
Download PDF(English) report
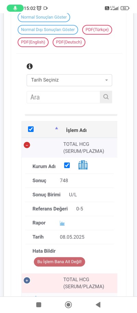tap(33, 42)
